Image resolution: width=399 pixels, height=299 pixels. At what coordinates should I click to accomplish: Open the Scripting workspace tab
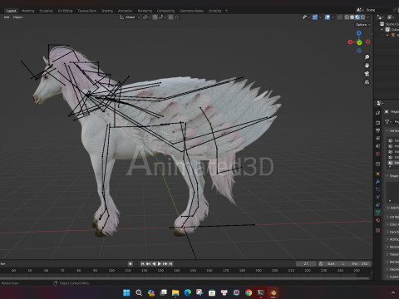pyautogui.click(x=214, y=11)
